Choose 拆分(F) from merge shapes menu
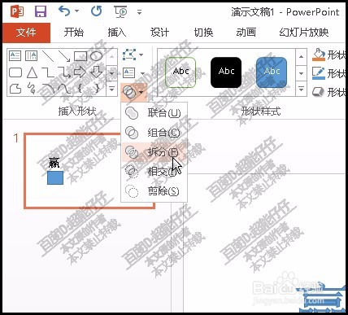 tap(154, 152)
